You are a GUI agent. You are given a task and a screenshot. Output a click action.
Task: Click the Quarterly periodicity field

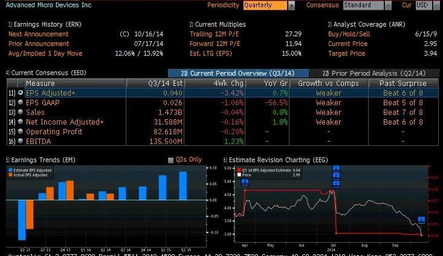pyautogui.click(x=265, y=5)
